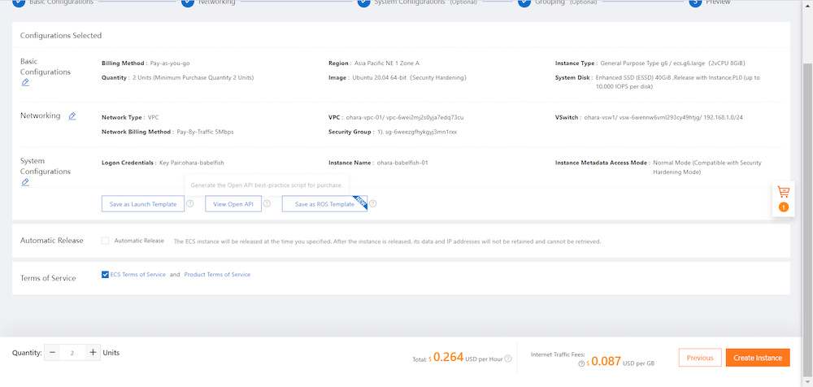Click Ubuntu 20.04 64-bit image value
Screen dimensions: 813x387
click(x=410, y=78)
